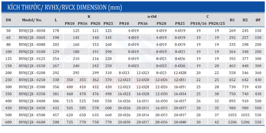Click C value '26' in the 0400 row
The width and height of the screenshot is (266, 133).
(198, 101)
